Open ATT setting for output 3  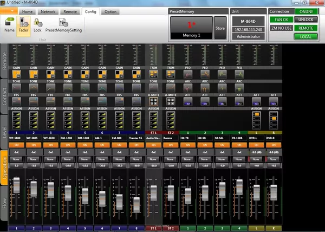[222, 101]
